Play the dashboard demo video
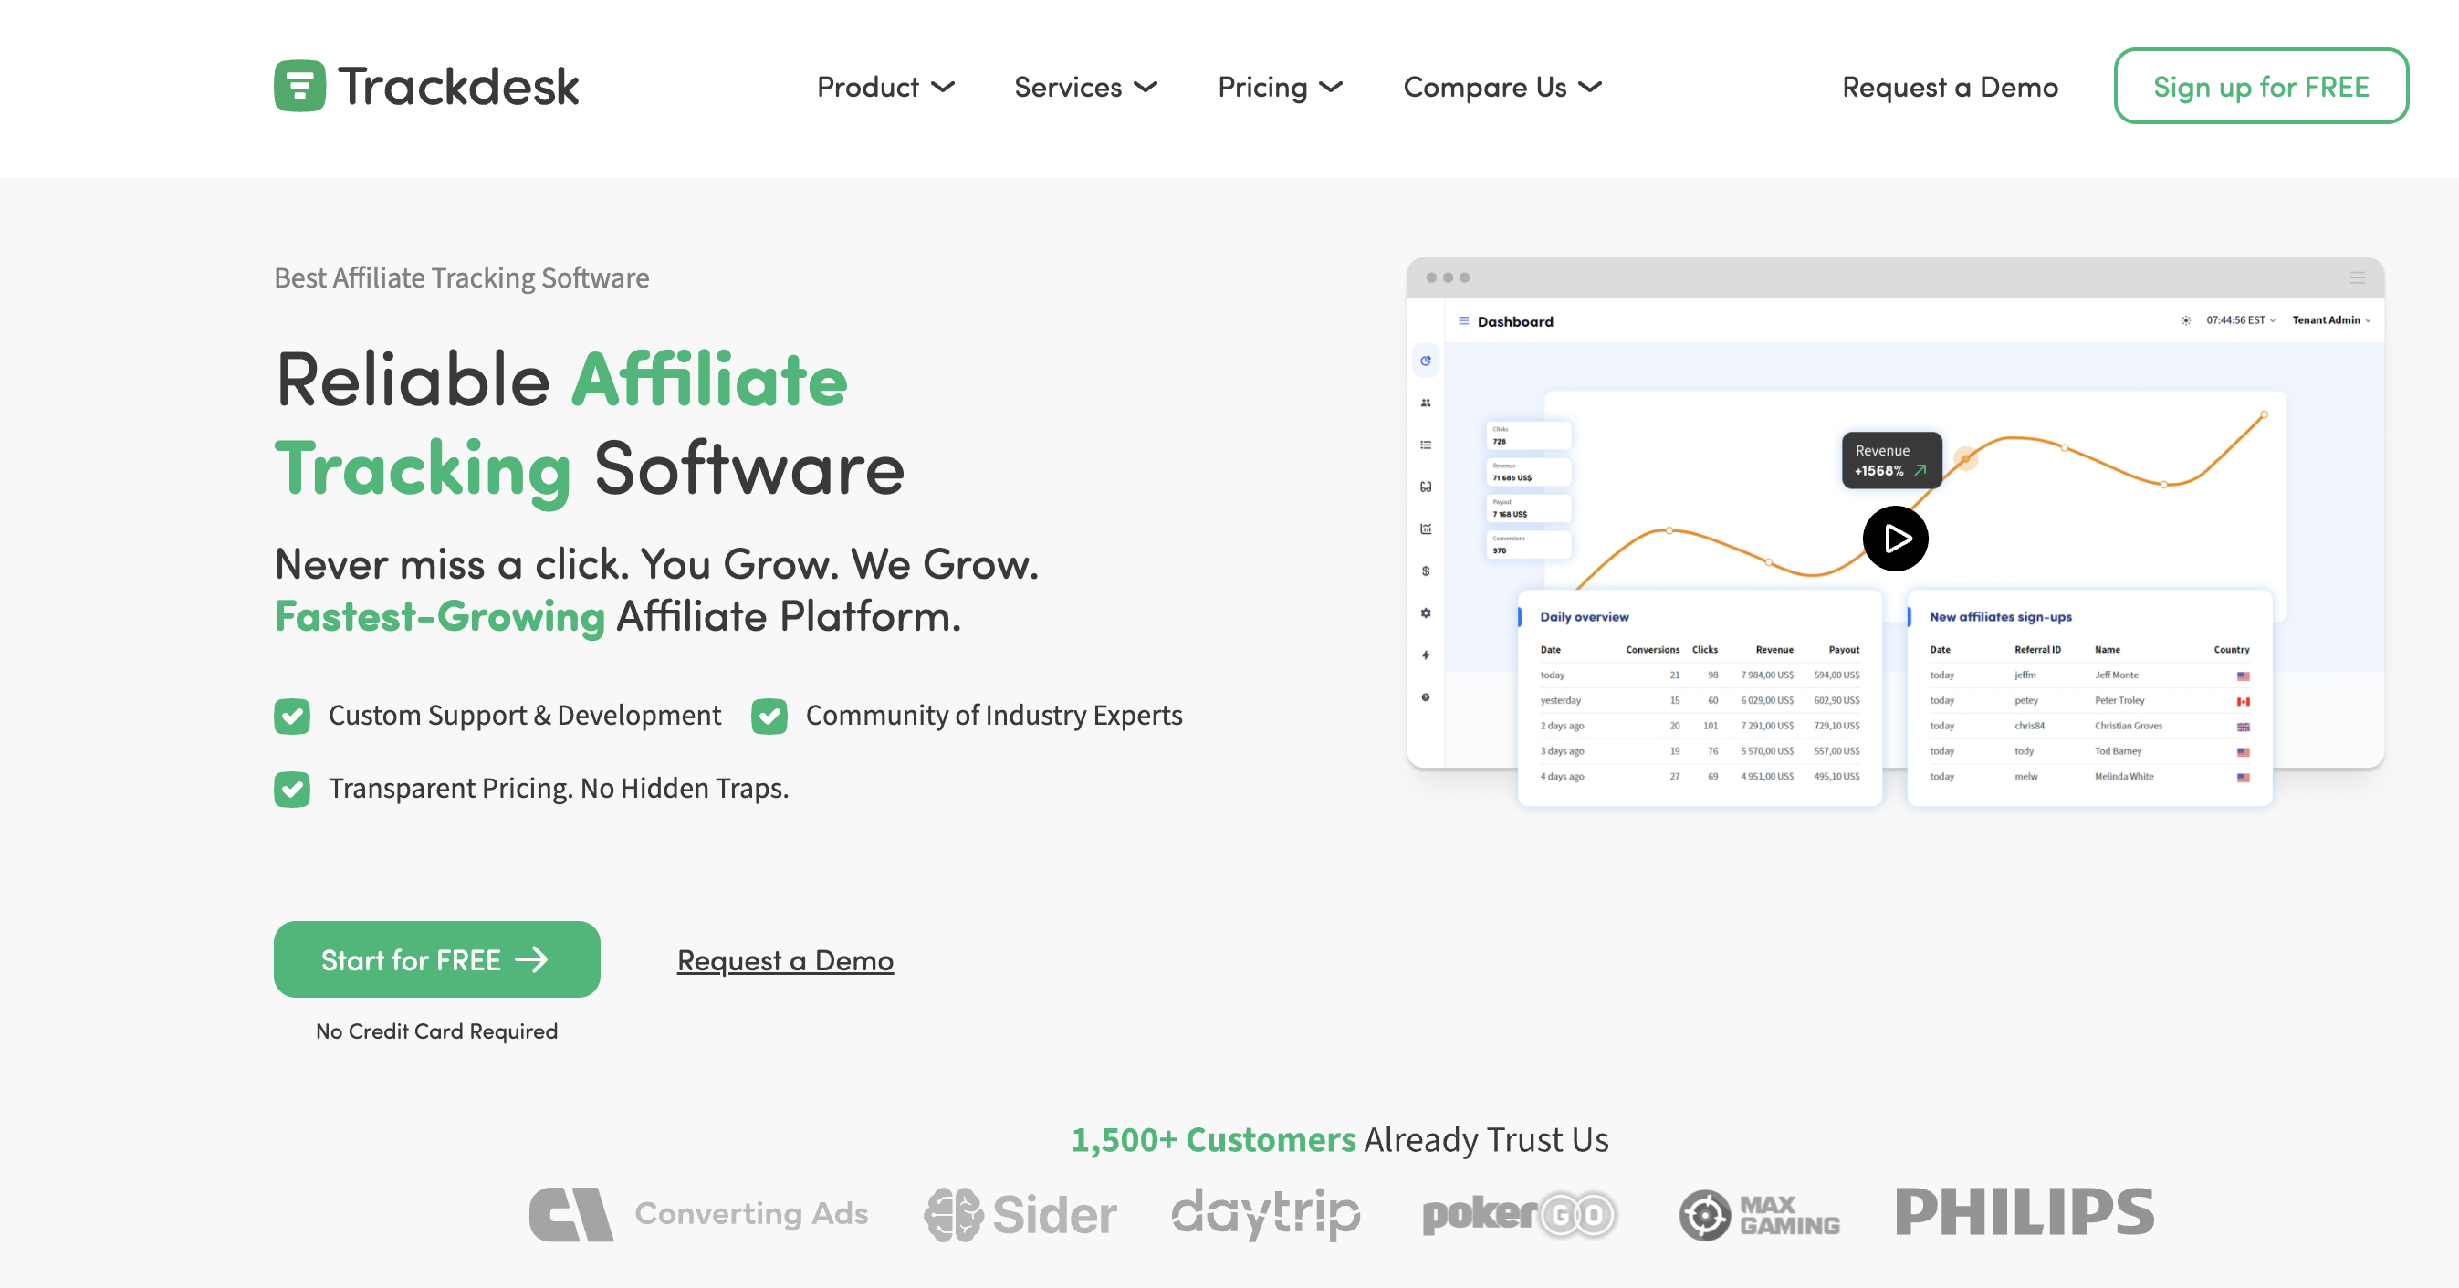The height and width of the screenshot is (1288, 2459). tap(1895, 539)
